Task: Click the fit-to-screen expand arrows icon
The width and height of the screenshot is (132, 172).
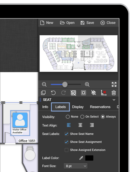Action: coord(114,85)
